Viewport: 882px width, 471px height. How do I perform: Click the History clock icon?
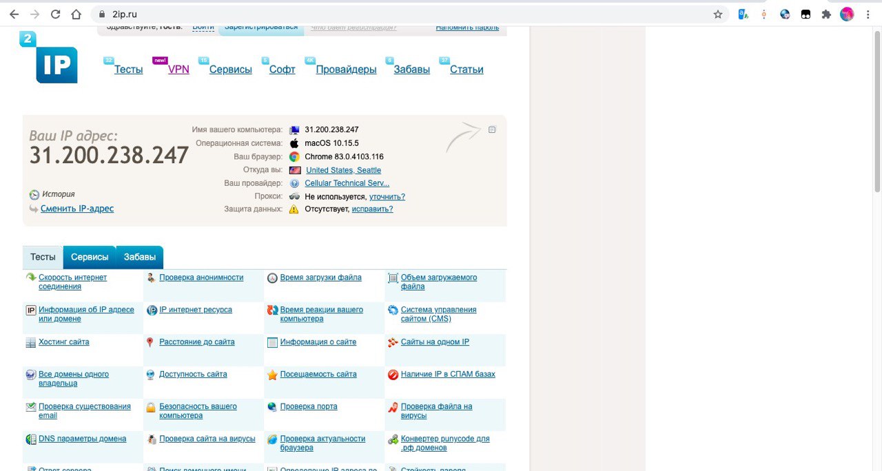(x=34, y=195)
